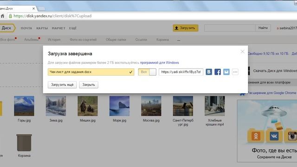
Task: Click Скачать Диск для Windows link
Action: pos(275,71)
